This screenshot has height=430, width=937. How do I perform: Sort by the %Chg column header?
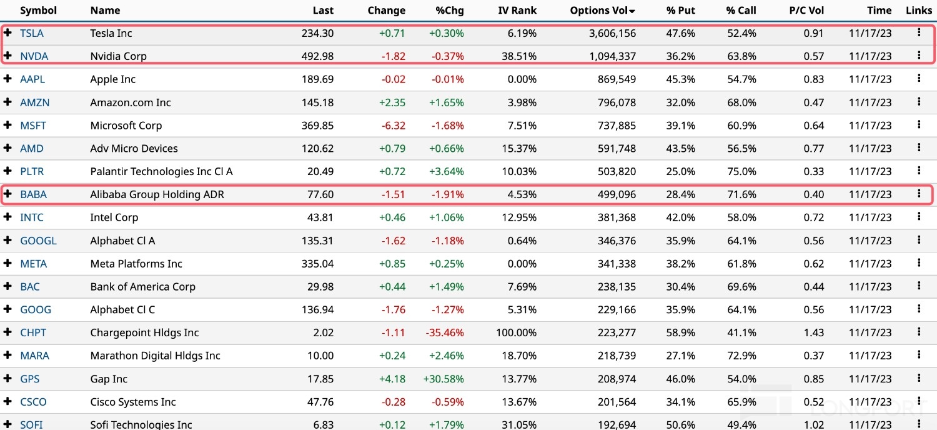(x=450, y=10)
